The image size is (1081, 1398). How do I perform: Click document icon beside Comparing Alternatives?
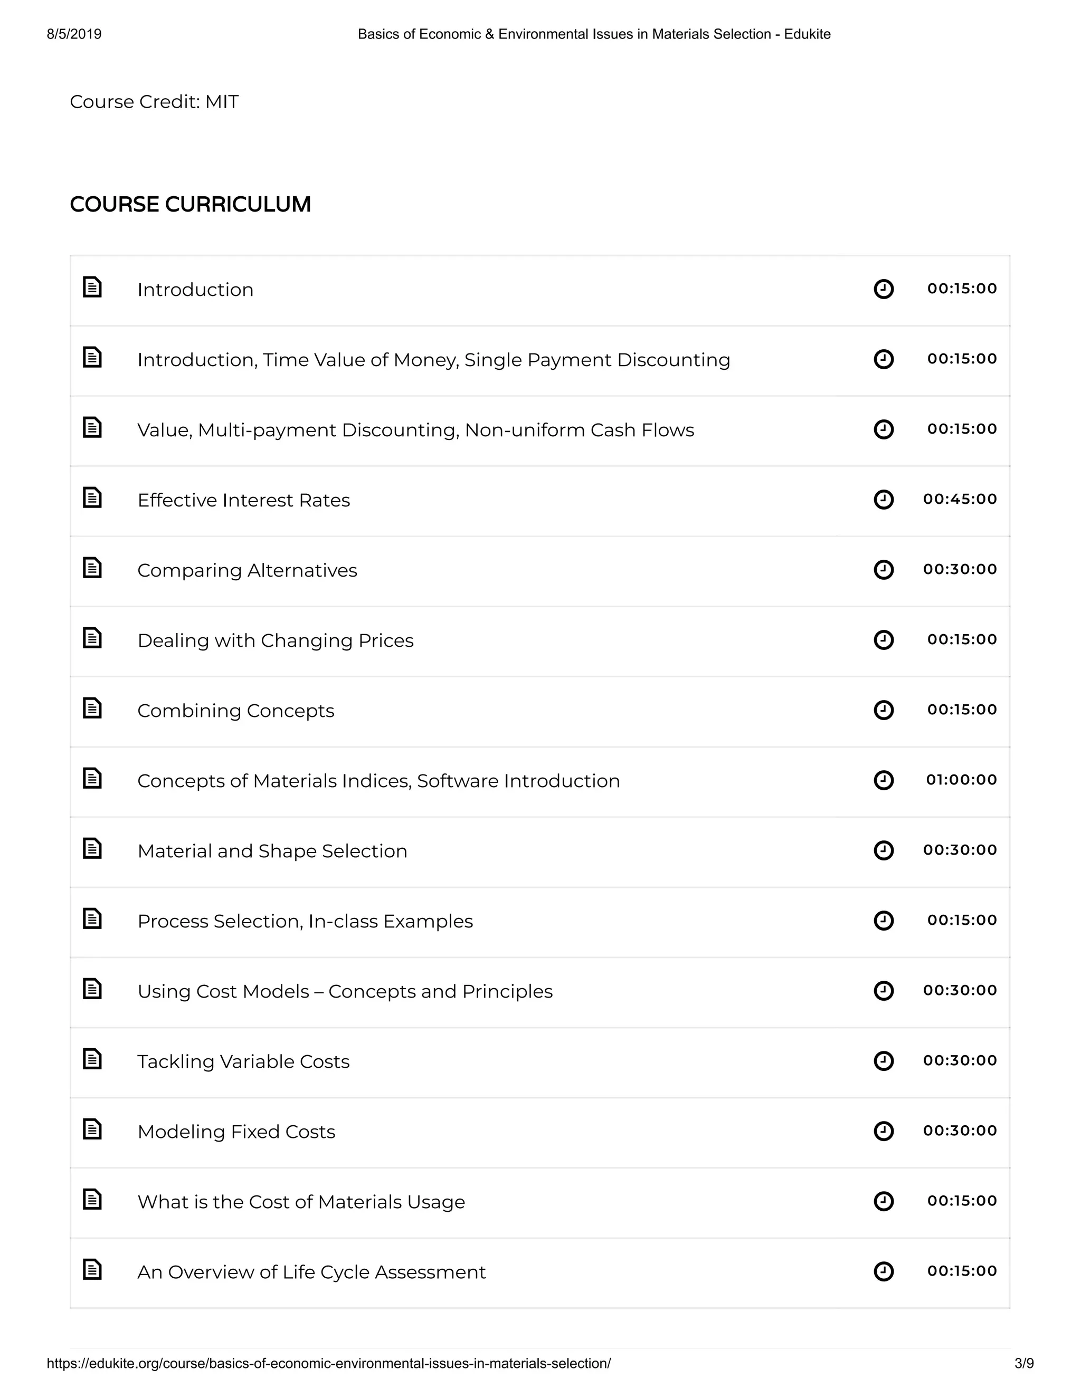92,568
